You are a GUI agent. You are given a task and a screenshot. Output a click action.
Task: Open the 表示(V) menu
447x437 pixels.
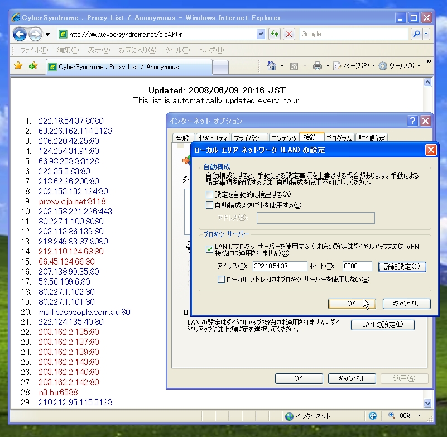click(99, 50)
